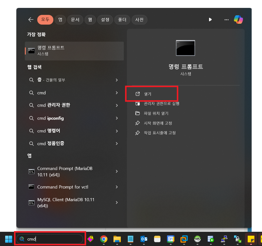The height and width of the screenshot is (246, 262).
Task: Click the play arrow icon in header
Action: pos(210,20)
